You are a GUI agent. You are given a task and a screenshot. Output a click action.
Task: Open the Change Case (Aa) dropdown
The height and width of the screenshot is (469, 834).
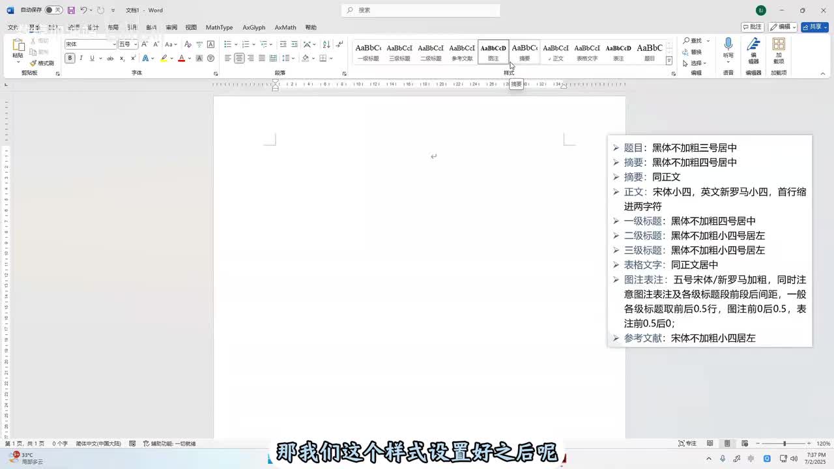tap(171, 44)
